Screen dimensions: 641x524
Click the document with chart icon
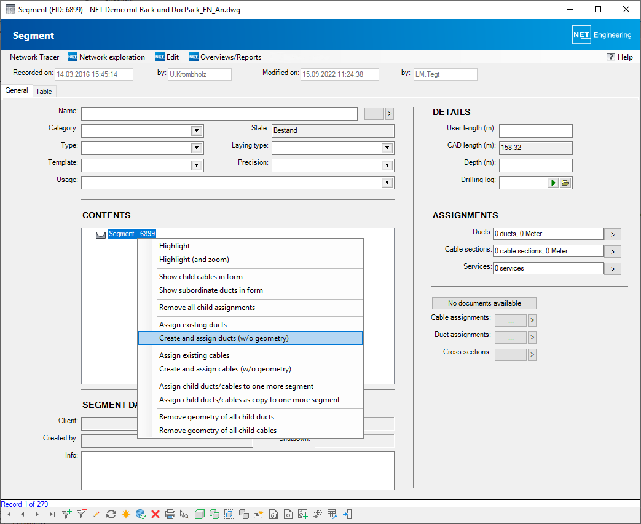pyautogui.click(x=273, y=514)
